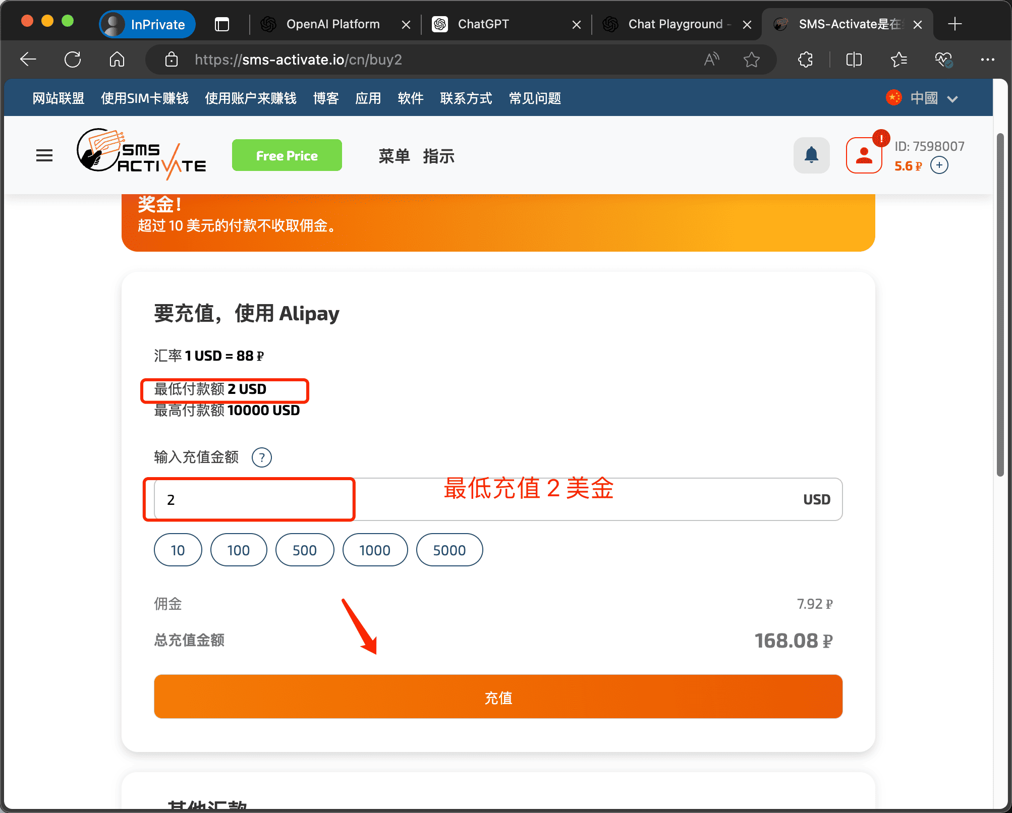Open the user profile avatar icon

[x=863, y=156]
